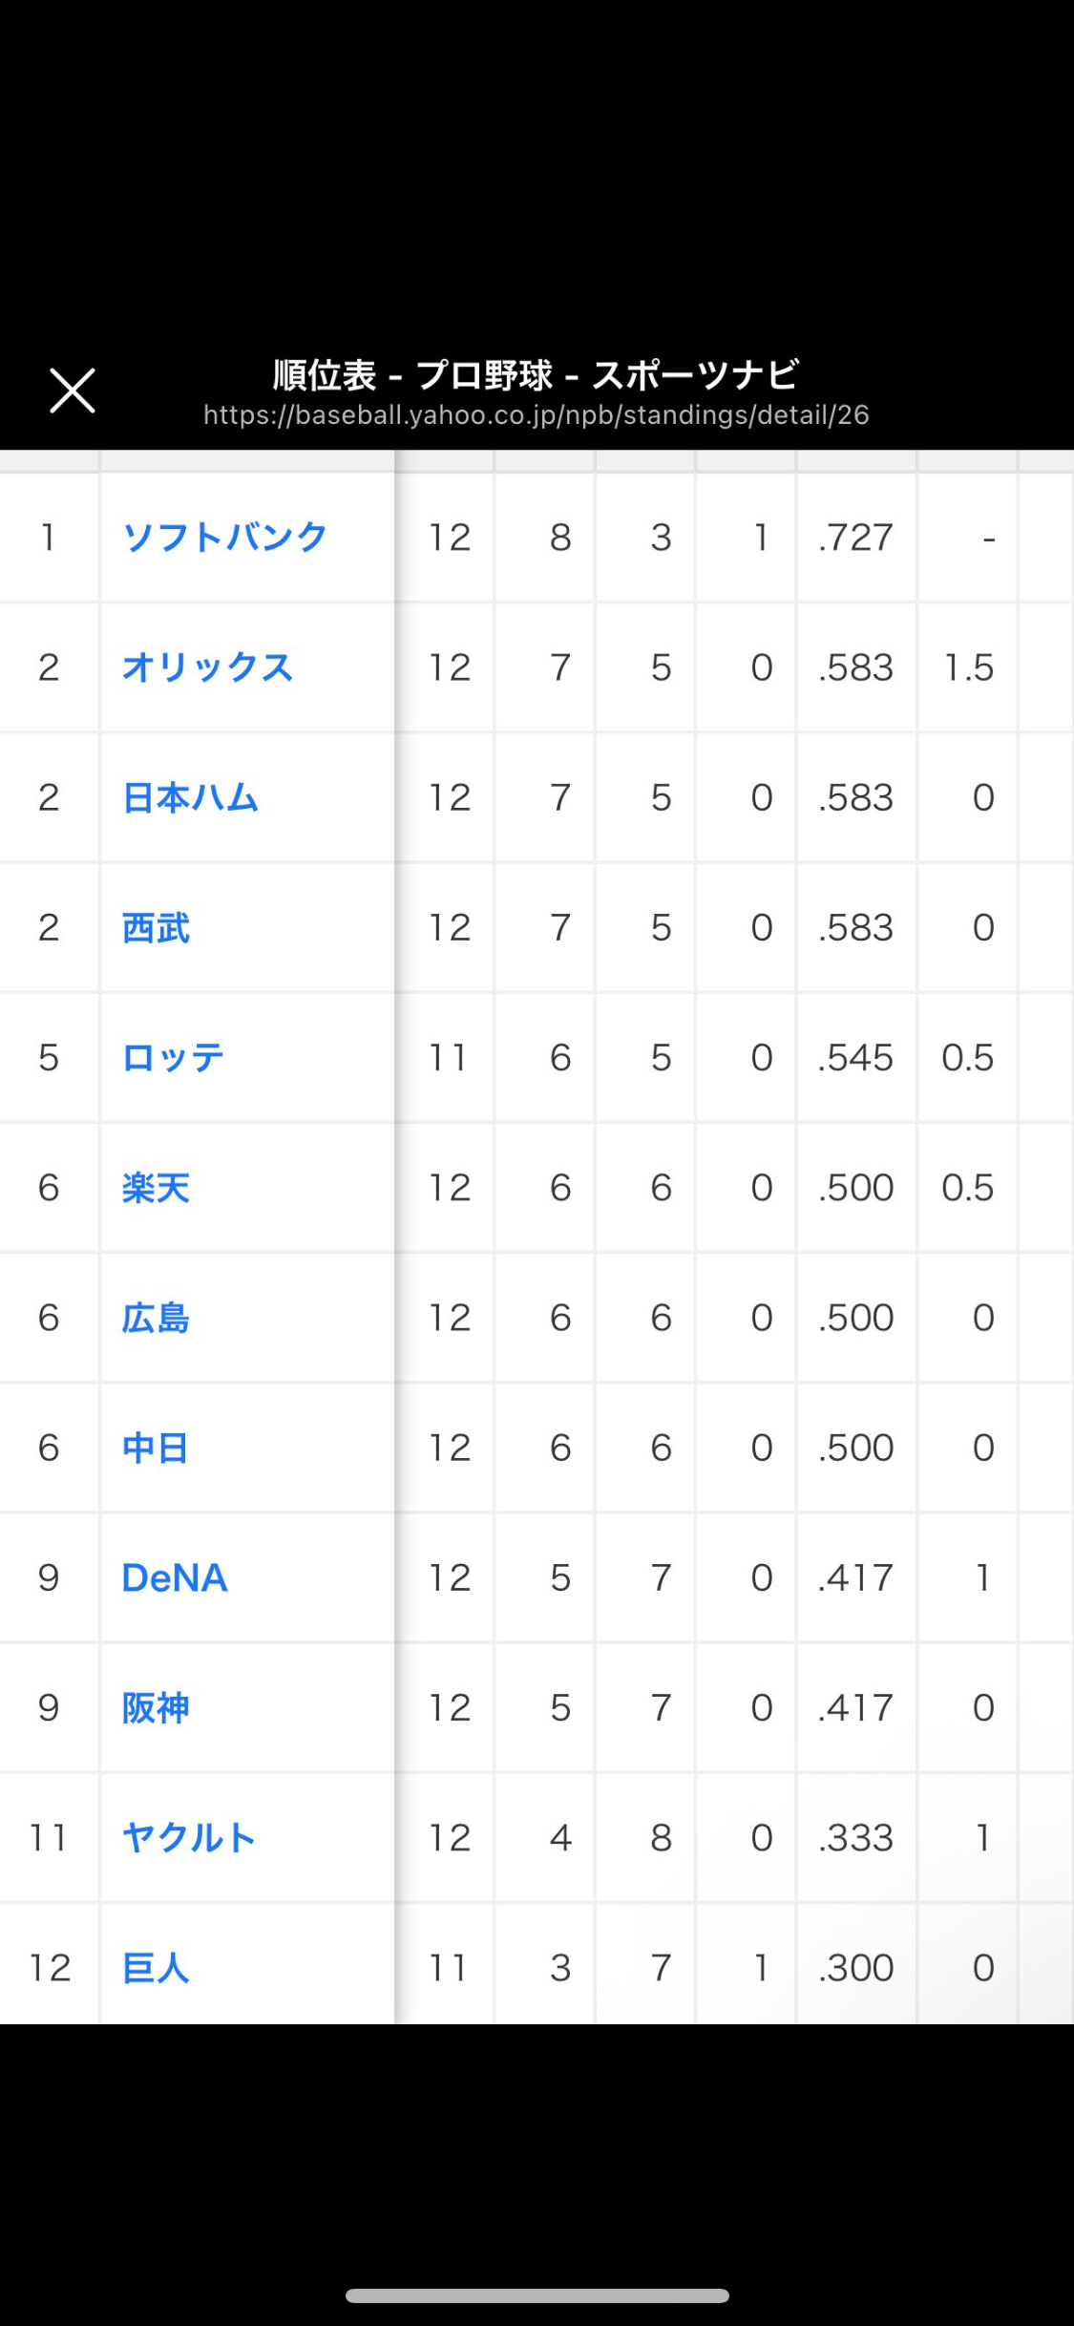Image resolution: width=1074 pixels, height=2326 pixels.
Task: Open the ソフトバンク team link
Action: [225, 538]
